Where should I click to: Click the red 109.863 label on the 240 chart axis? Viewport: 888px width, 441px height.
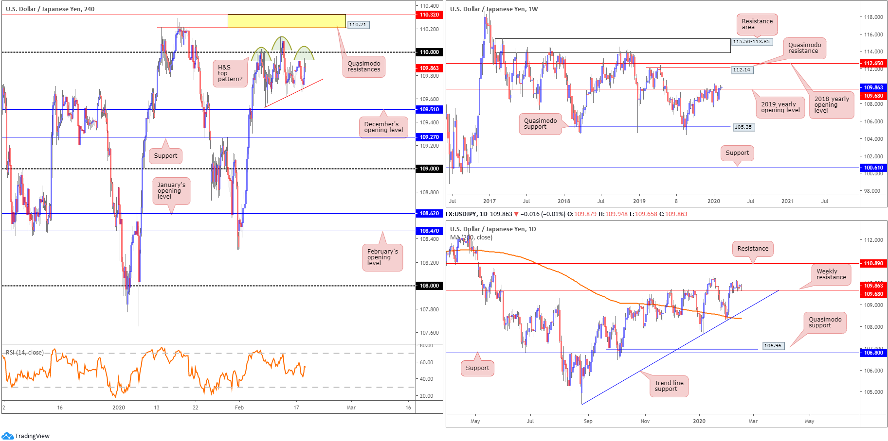pyautogui.click(x=429, y=68)
